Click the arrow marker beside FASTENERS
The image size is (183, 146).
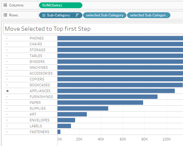7,132
